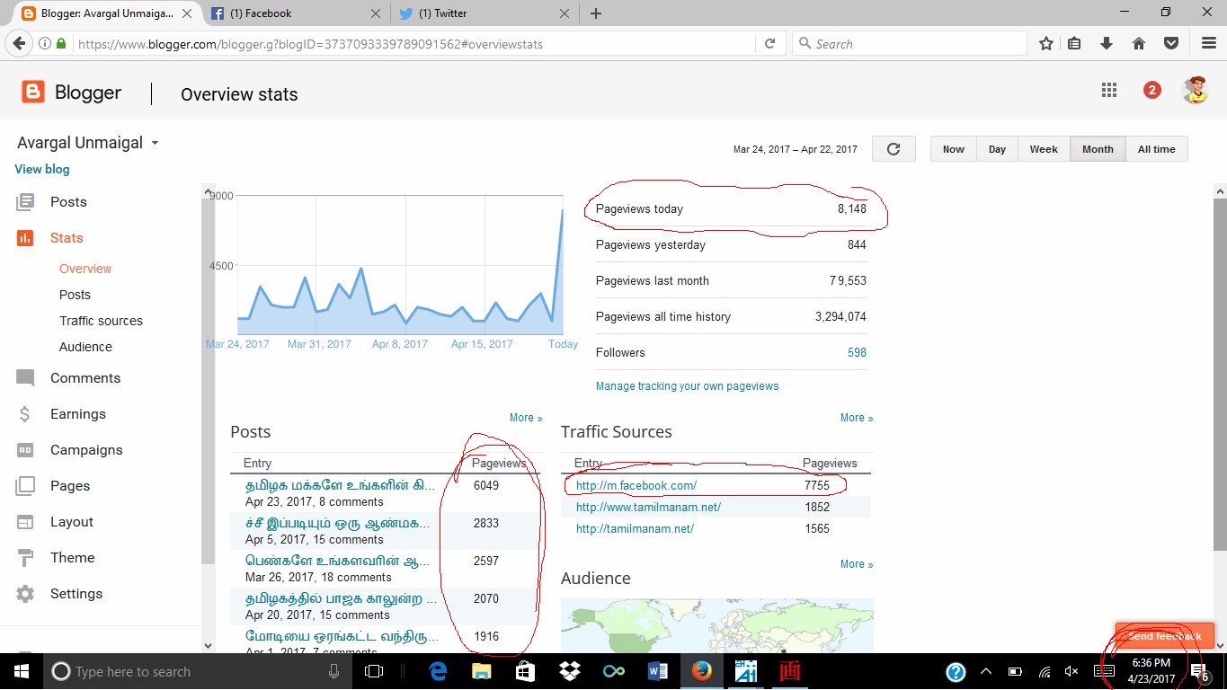Click the audience world map thumbnail

pos(716,626)
